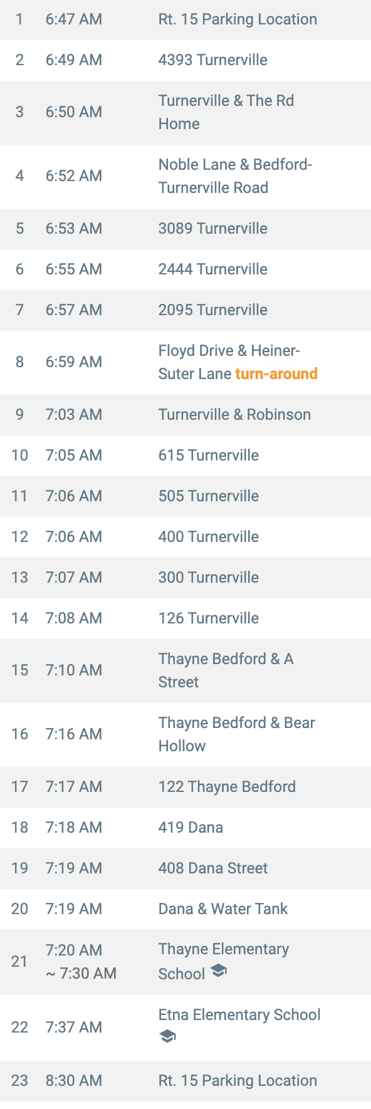The image size is (371, 1109).
Task: Open Thayne Bedford & Bear Hollow stop
Action: coord(185,734)
